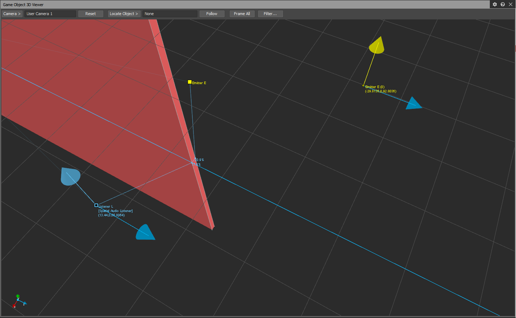Click the dark blue cone below Listener L
Viewport: 516px width, 318px height.
coord(145,233)
